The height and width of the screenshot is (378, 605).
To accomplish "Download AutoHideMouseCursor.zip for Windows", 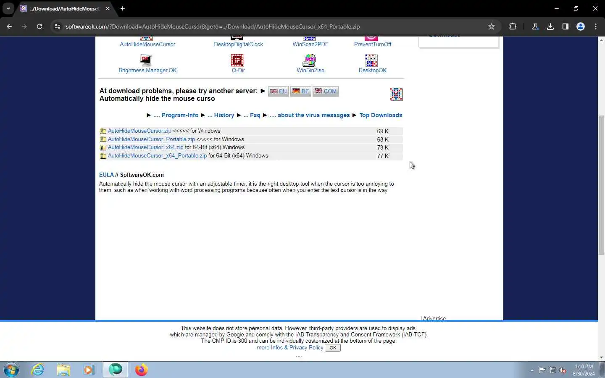I will click(x=139, y=131).
